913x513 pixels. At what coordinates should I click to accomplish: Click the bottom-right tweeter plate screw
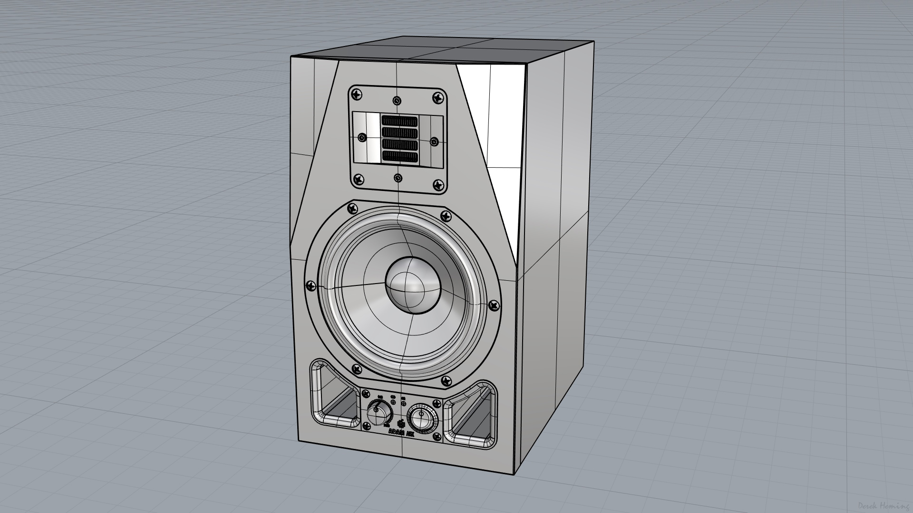[437, 185]
